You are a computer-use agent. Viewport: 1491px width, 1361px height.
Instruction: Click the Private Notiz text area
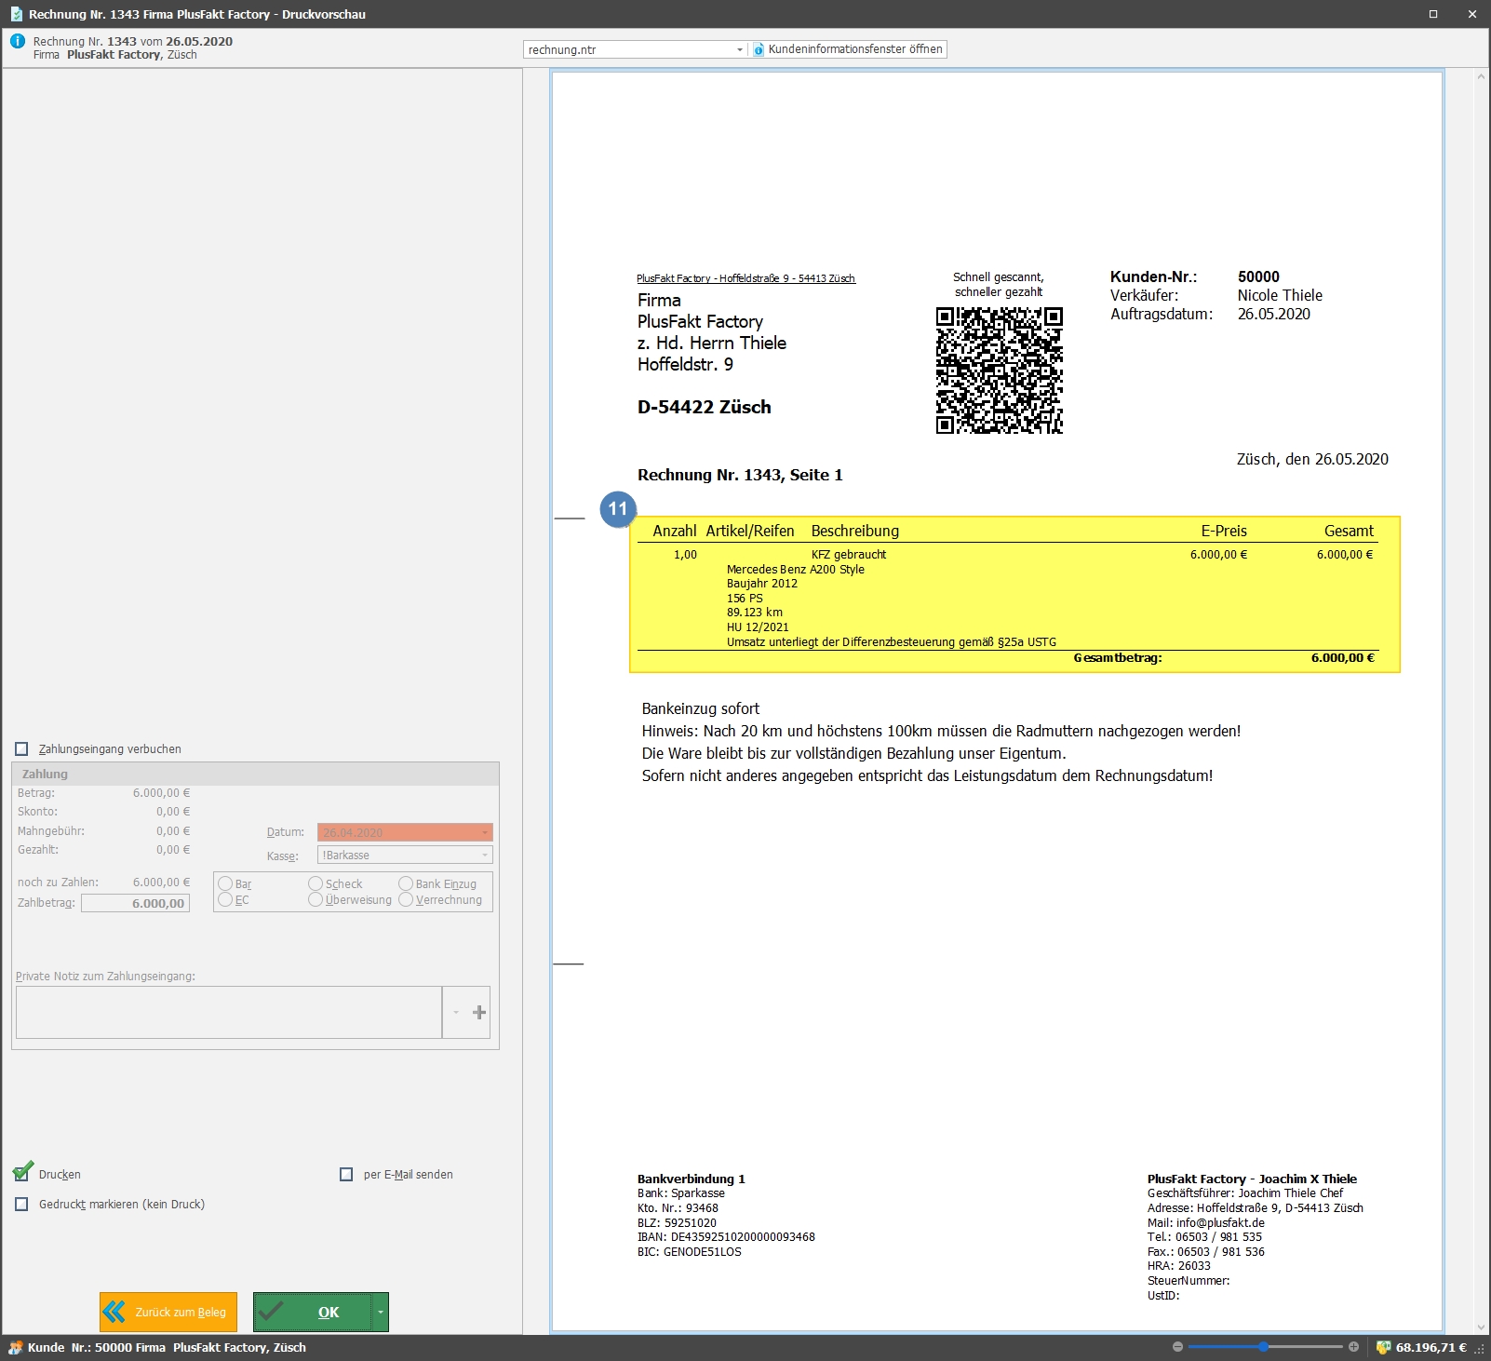(x=229, y=1012)
